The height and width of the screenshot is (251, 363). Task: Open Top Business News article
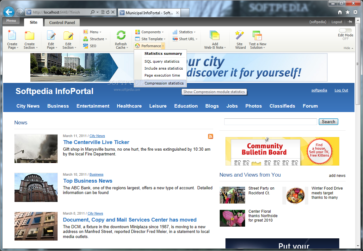tap(88, 181)
